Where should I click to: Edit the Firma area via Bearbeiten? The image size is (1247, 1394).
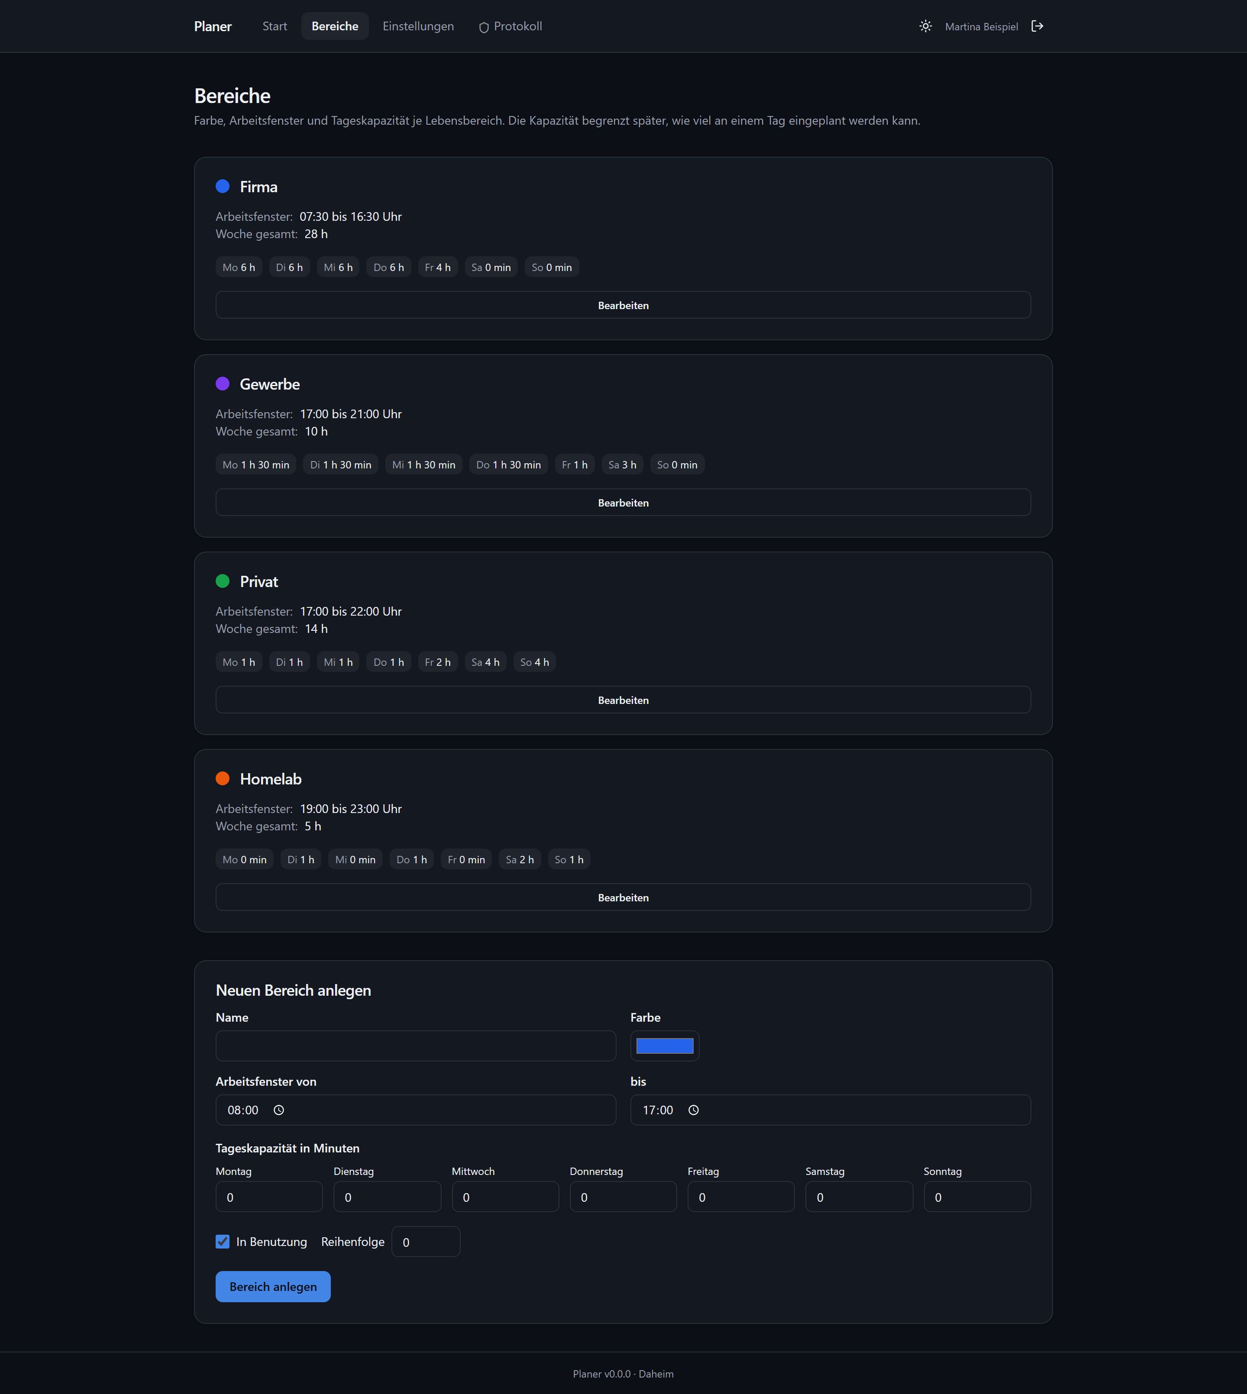[x=623, y=305]
